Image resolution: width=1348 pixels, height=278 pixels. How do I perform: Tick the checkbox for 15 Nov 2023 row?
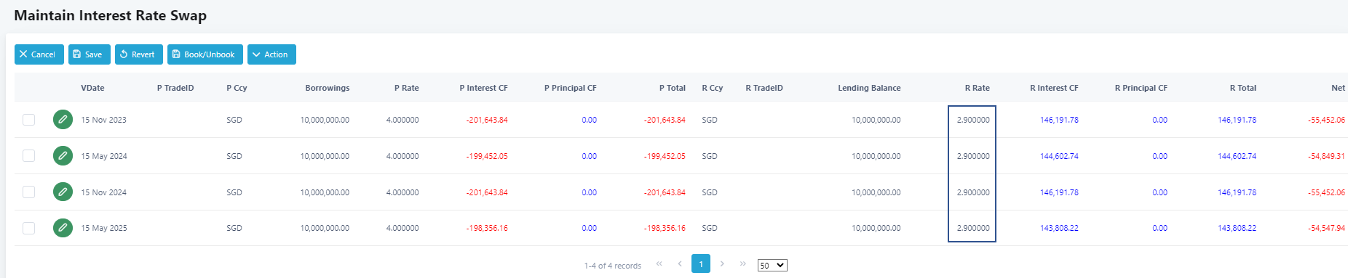[x=28, y=120]
